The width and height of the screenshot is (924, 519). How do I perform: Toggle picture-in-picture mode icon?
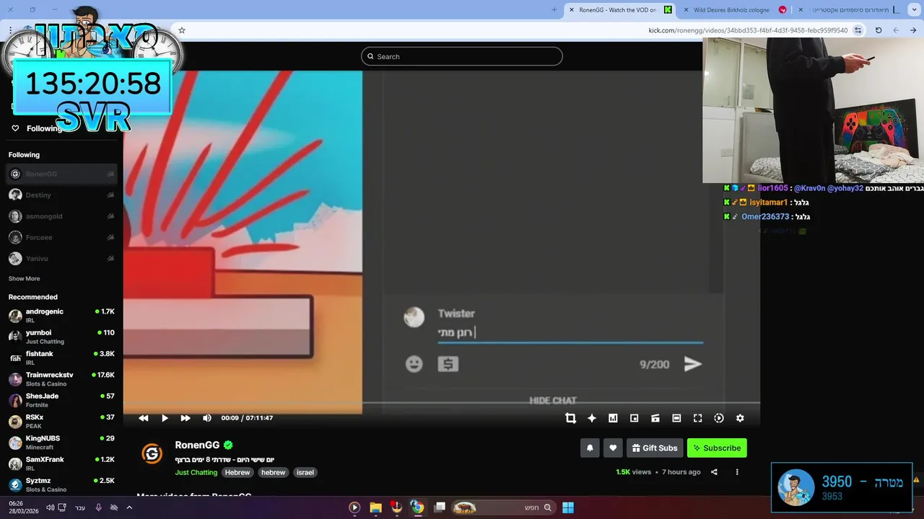coord(634,418)
